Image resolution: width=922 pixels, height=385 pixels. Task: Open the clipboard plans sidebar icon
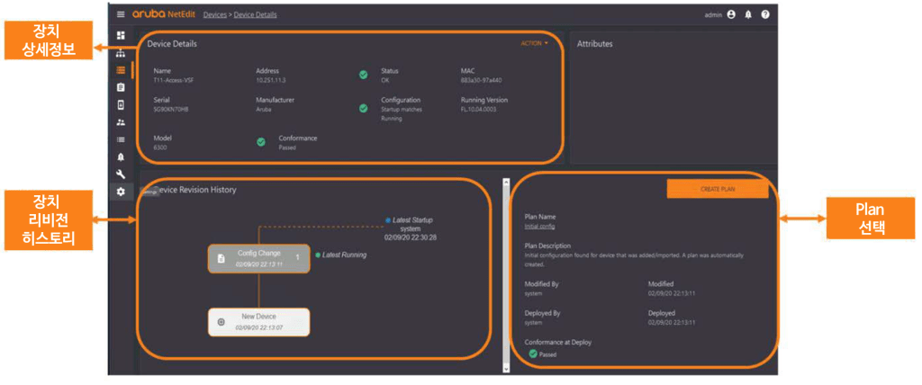121,87
